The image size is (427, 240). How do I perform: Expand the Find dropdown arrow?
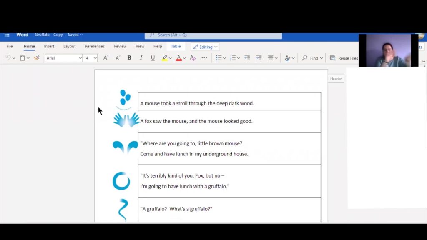point(322,58)
